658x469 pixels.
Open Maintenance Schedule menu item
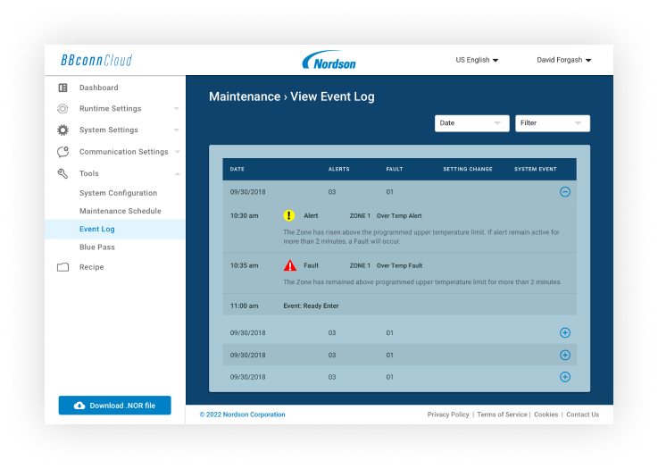pyautogui.click(x=121, y=211)
